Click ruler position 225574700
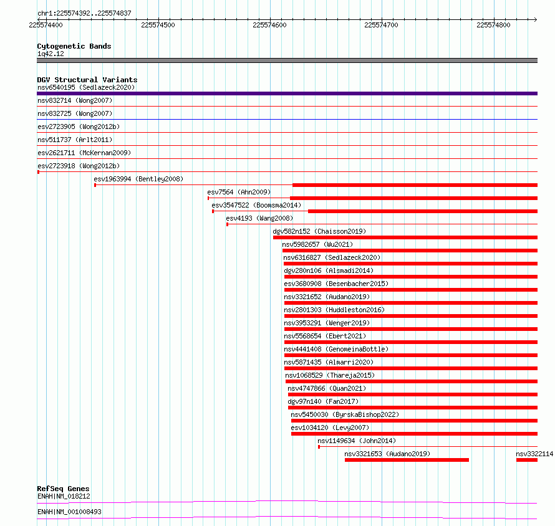This screenshot has height=526, width=555. (381, 25)
